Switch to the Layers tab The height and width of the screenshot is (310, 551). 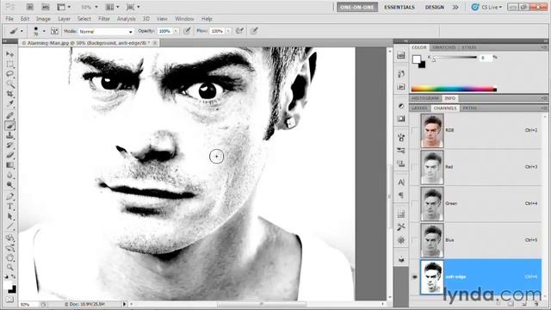[419, 108]
